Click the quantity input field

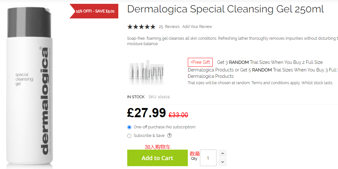(x=208, y=158)
